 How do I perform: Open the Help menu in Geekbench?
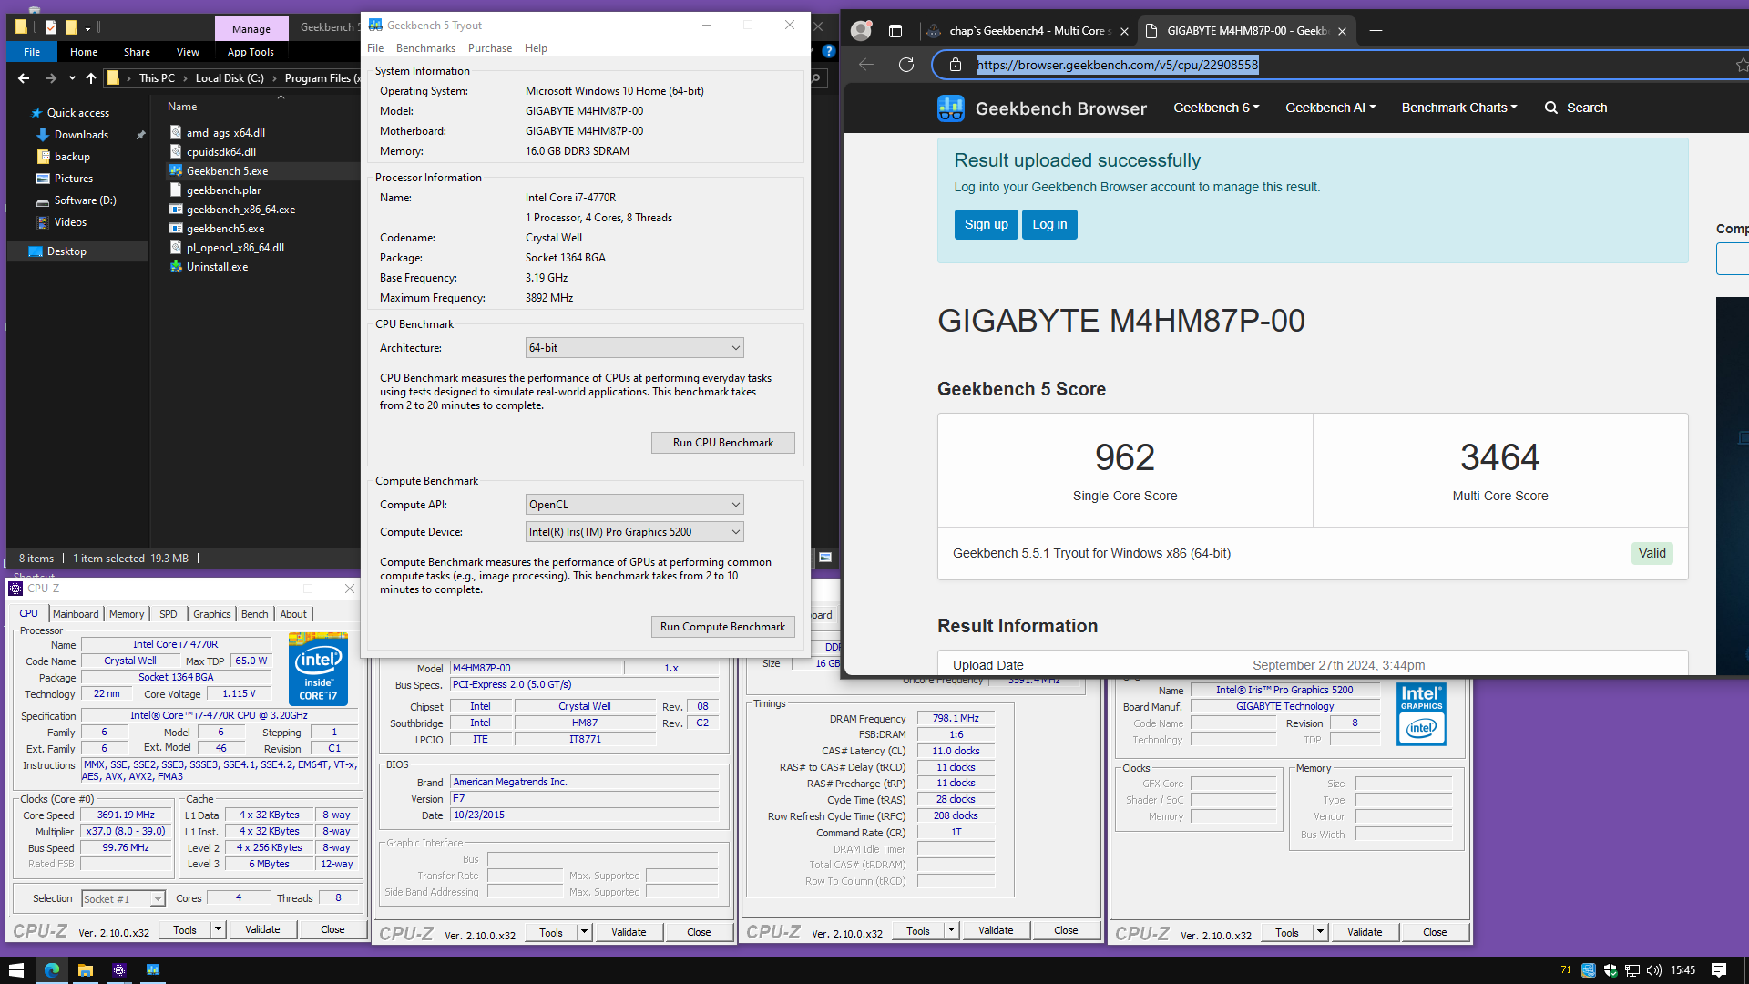click(536, 48)
